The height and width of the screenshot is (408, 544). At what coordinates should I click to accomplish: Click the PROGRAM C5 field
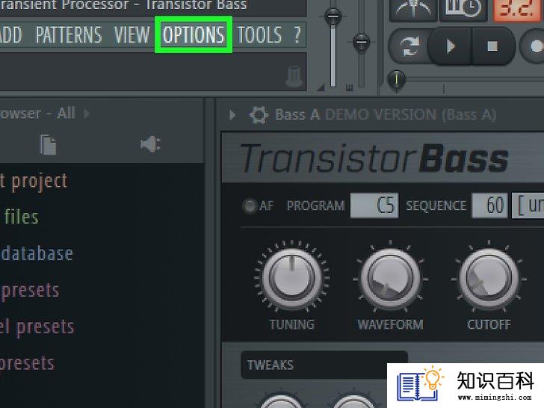(374, 205)
